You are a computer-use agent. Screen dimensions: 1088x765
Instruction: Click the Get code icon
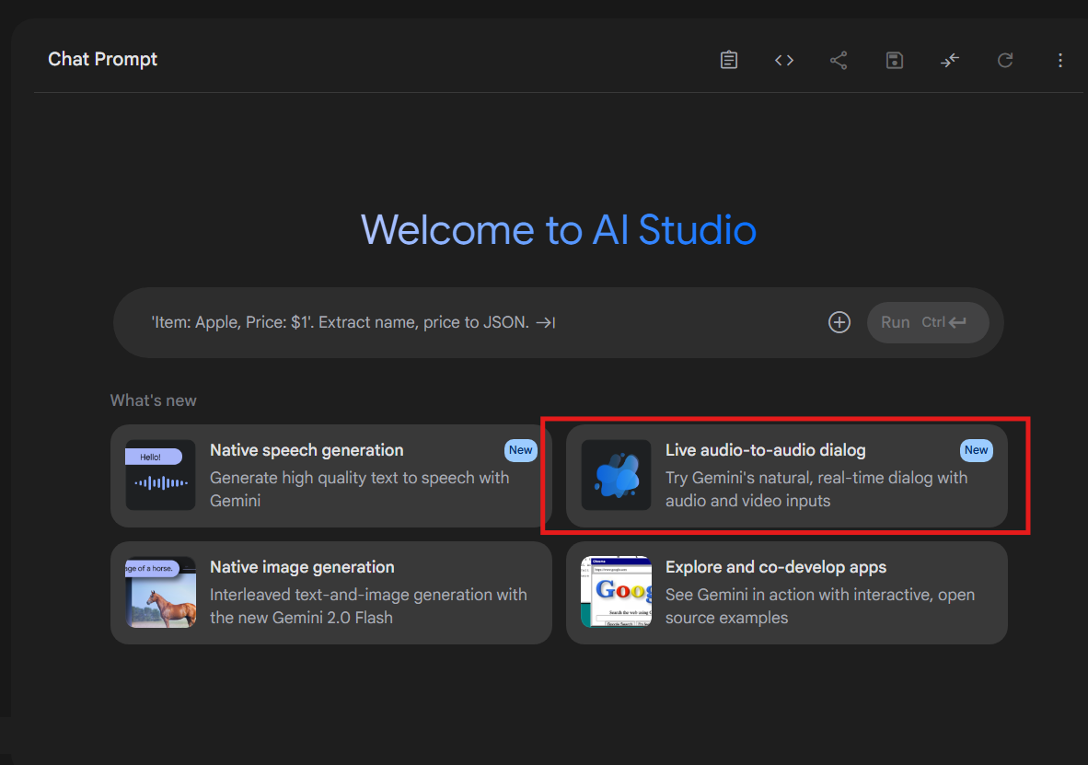pos(784,61)
